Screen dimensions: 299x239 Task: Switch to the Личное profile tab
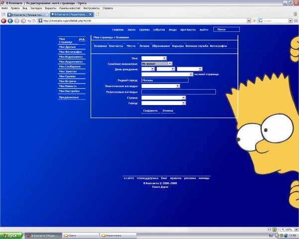pos(144,46)
